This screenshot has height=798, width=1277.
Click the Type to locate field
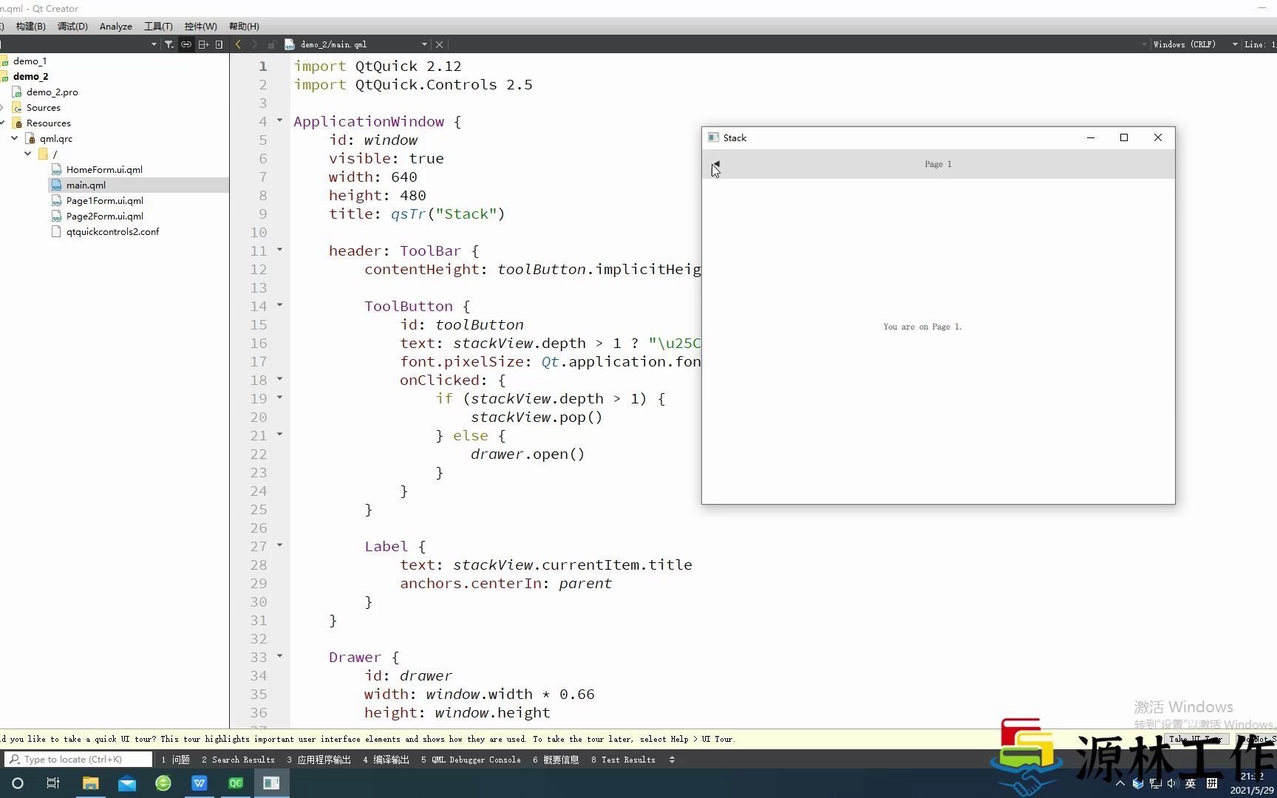pyautogui.click(x=78, y=759)
